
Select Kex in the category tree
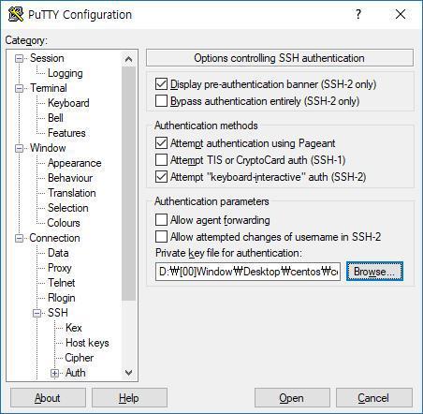click(74, 328)
